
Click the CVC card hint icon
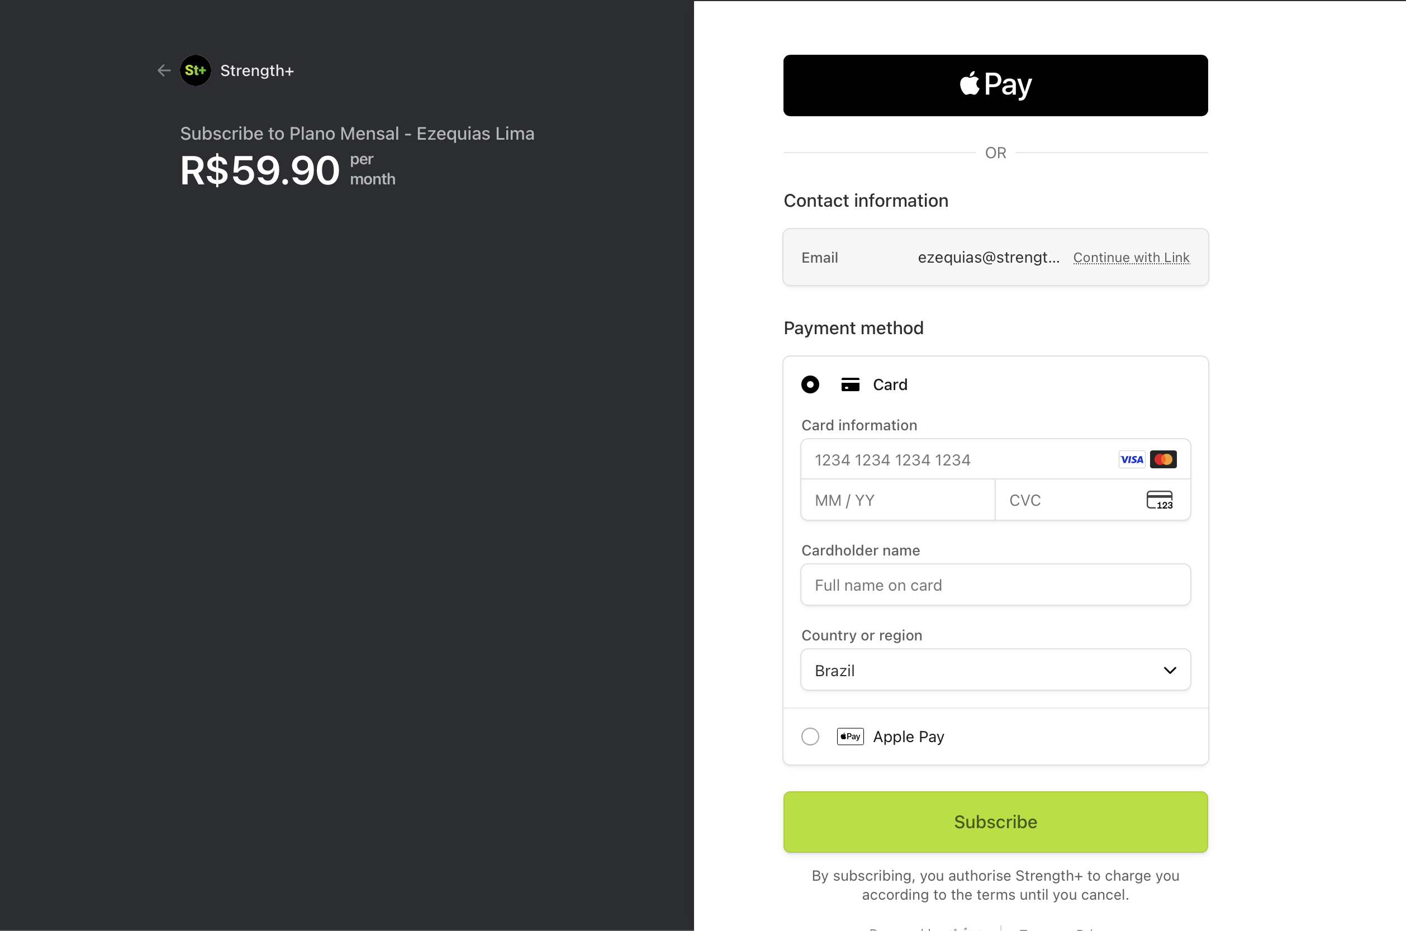1160,500
